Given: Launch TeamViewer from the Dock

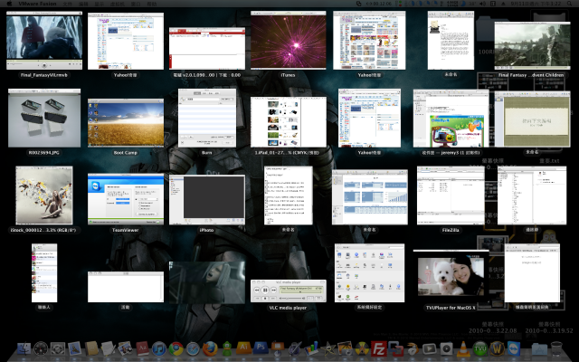Looking at the screenshot, I should coord(514,348).
